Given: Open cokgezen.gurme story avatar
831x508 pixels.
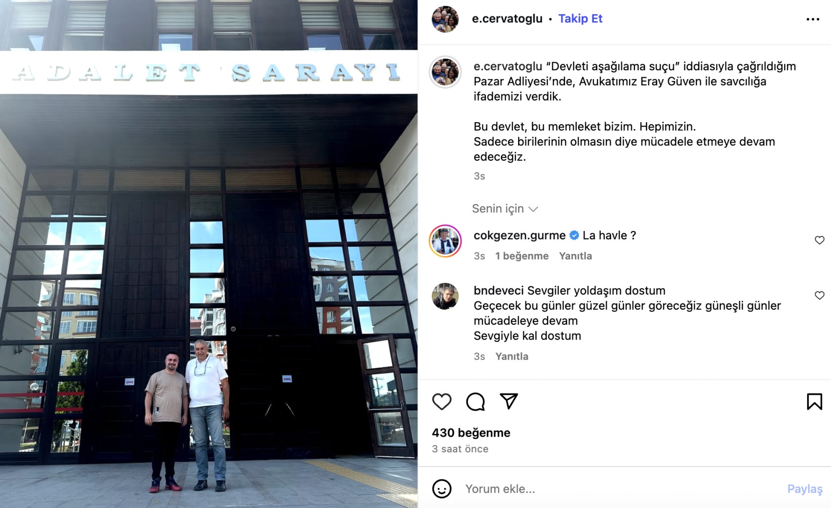Looking at the screenshot, I should click(x=445, y=241).
